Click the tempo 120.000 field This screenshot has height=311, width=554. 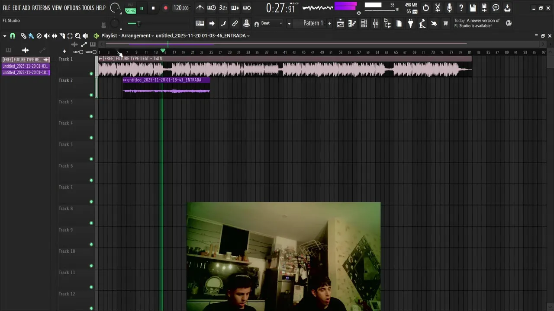click(x=181, y=8)
